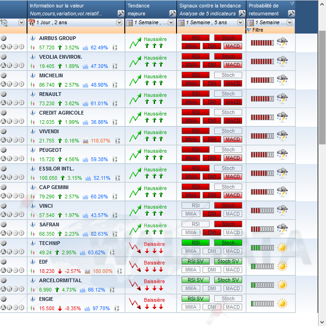
Task: Click the bracket icon after 180.08% in EDF row
Action: [120, 271]
